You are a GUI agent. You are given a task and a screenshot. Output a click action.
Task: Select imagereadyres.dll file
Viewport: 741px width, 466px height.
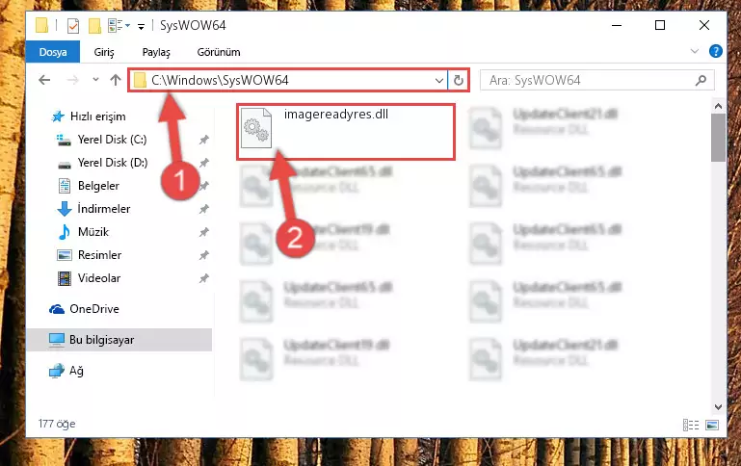[x=346, y=132]
